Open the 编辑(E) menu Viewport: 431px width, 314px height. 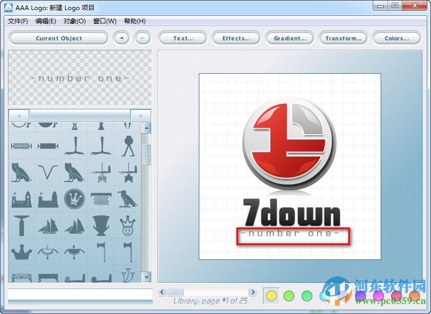[x=46, y=21]
